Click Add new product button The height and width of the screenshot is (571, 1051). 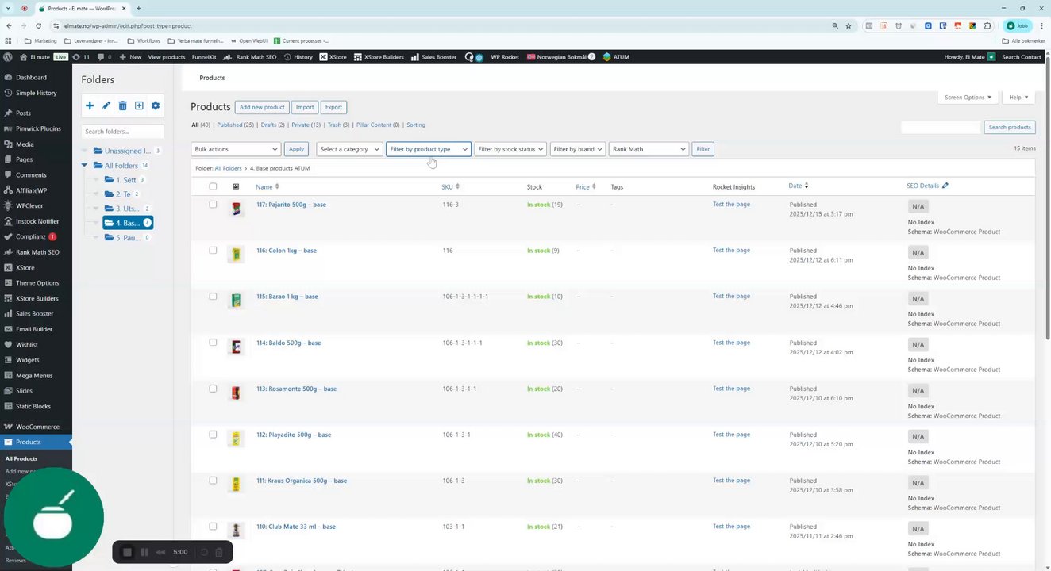tap(262, 107)
